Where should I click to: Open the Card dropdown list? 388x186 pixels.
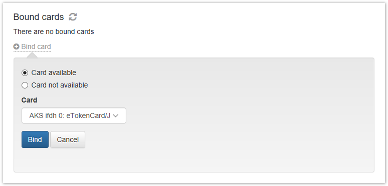74,115
